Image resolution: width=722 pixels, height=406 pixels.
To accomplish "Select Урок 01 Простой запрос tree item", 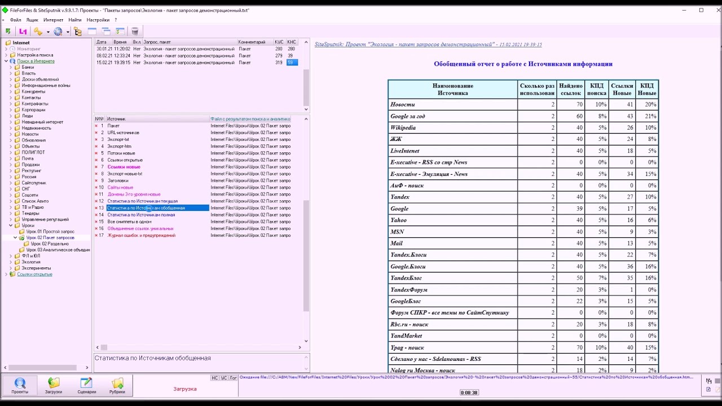I will (50, 232).
